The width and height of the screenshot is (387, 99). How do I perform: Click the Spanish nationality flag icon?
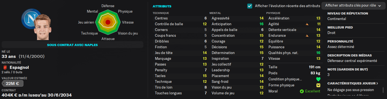click(5, 67)
